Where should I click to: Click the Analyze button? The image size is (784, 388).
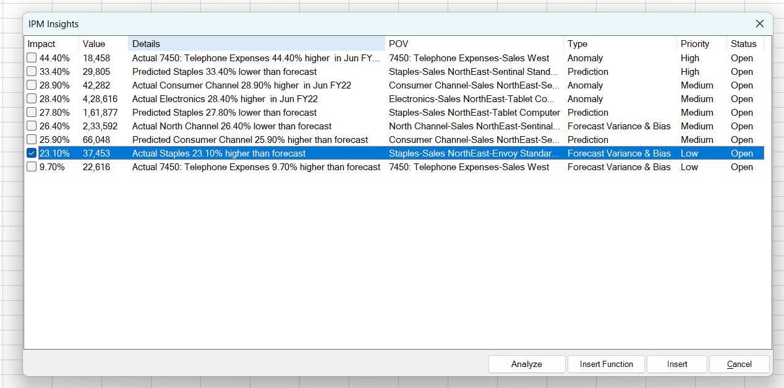coord(527,364)
